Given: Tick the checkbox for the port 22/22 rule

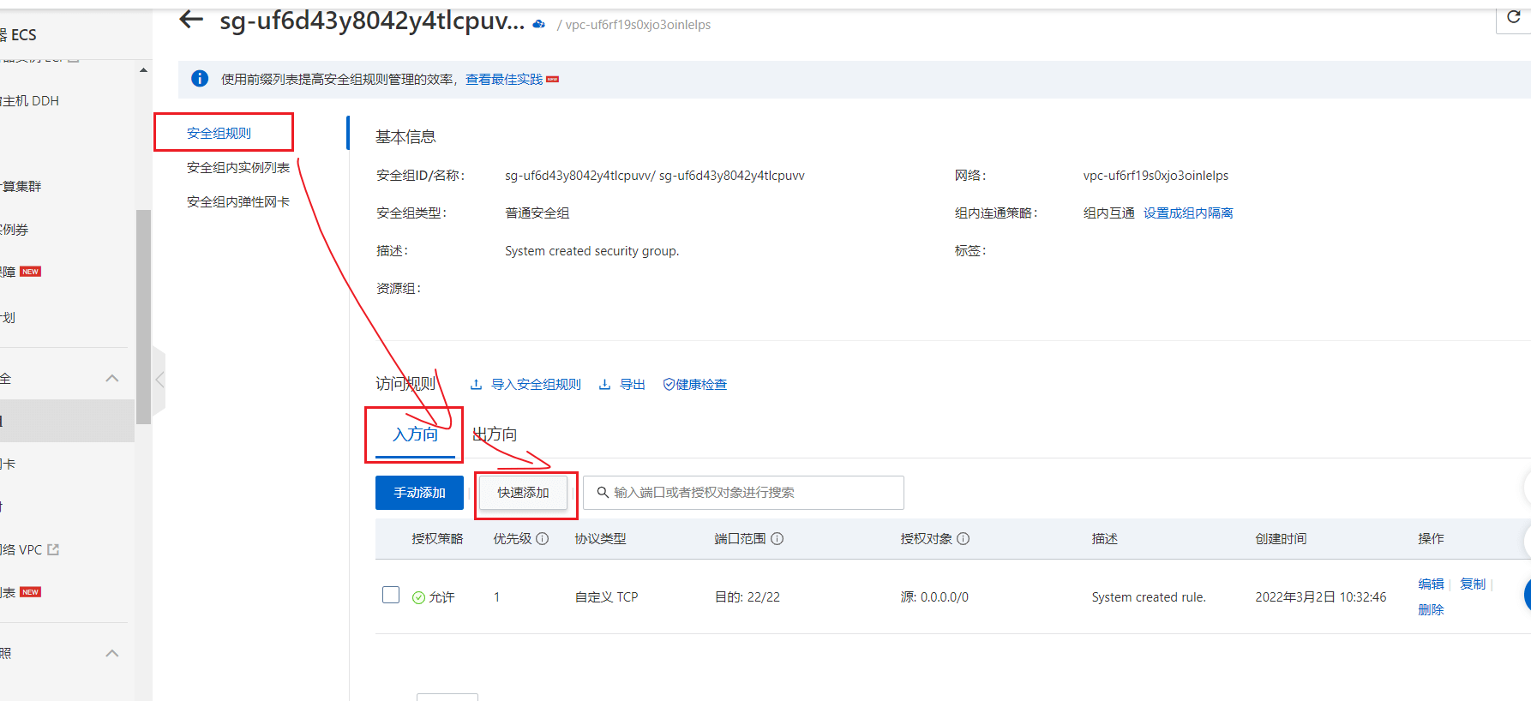Looking at the screenshot, I should pyautogui.click(x=391, y=595).
